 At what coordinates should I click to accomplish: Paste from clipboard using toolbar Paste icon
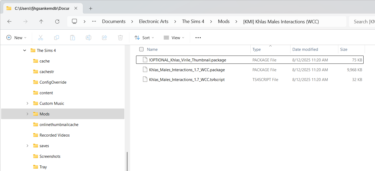point(72,38)
